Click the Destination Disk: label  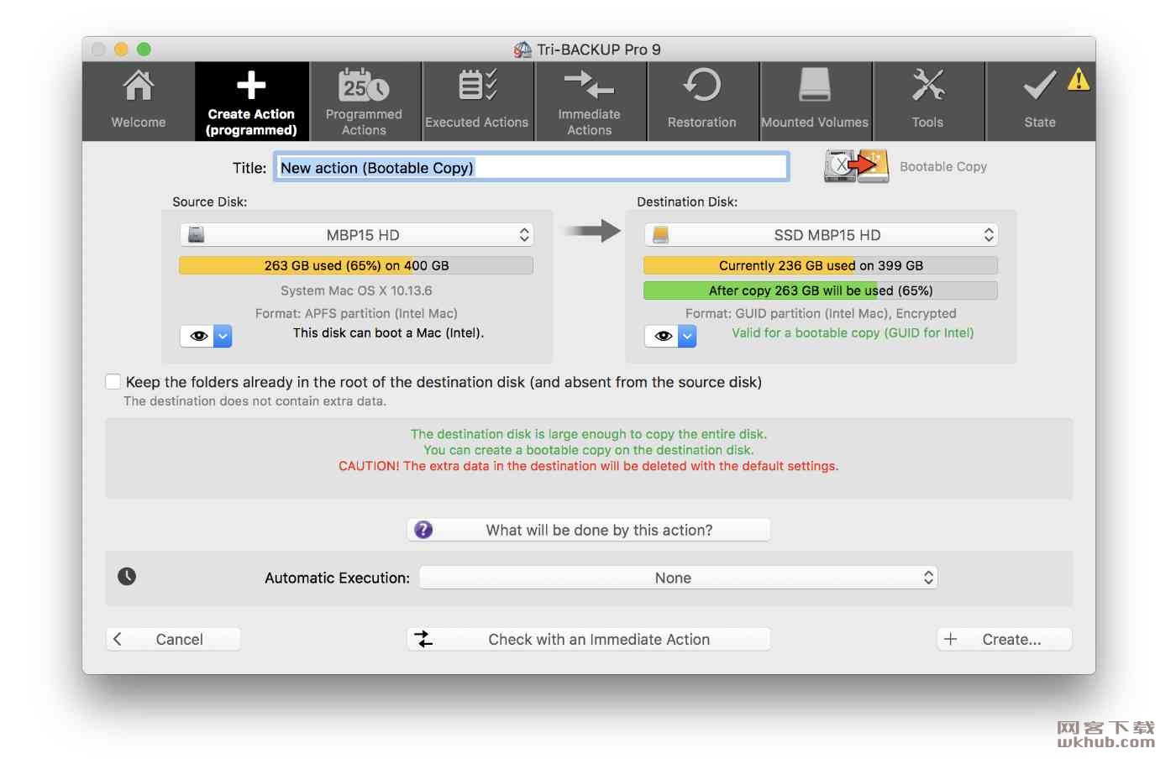tap(687, 201)
